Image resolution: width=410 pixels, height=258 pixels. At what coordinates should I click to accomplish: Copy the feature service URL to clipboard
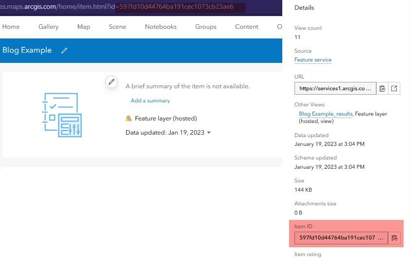pyautogui.click(x=382, y=88)
